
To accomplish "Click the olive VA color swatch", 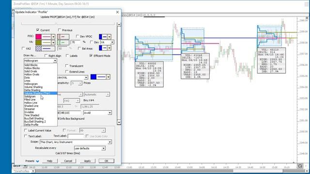I will [38, 43].
